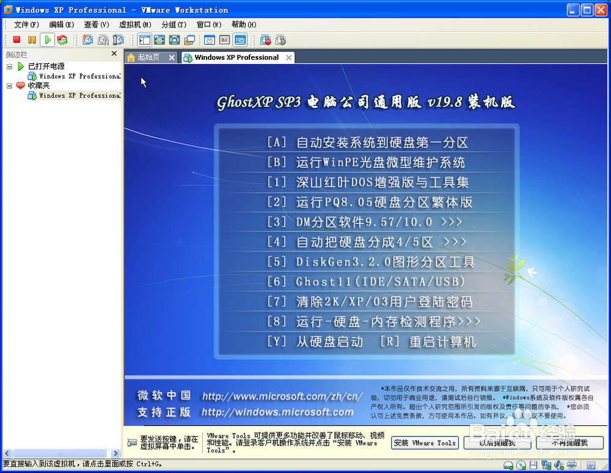Click the 收藏夹 favorites label
Image resolution: width=611 pixels, height=473 pixels.
click(x=39, y=85)
